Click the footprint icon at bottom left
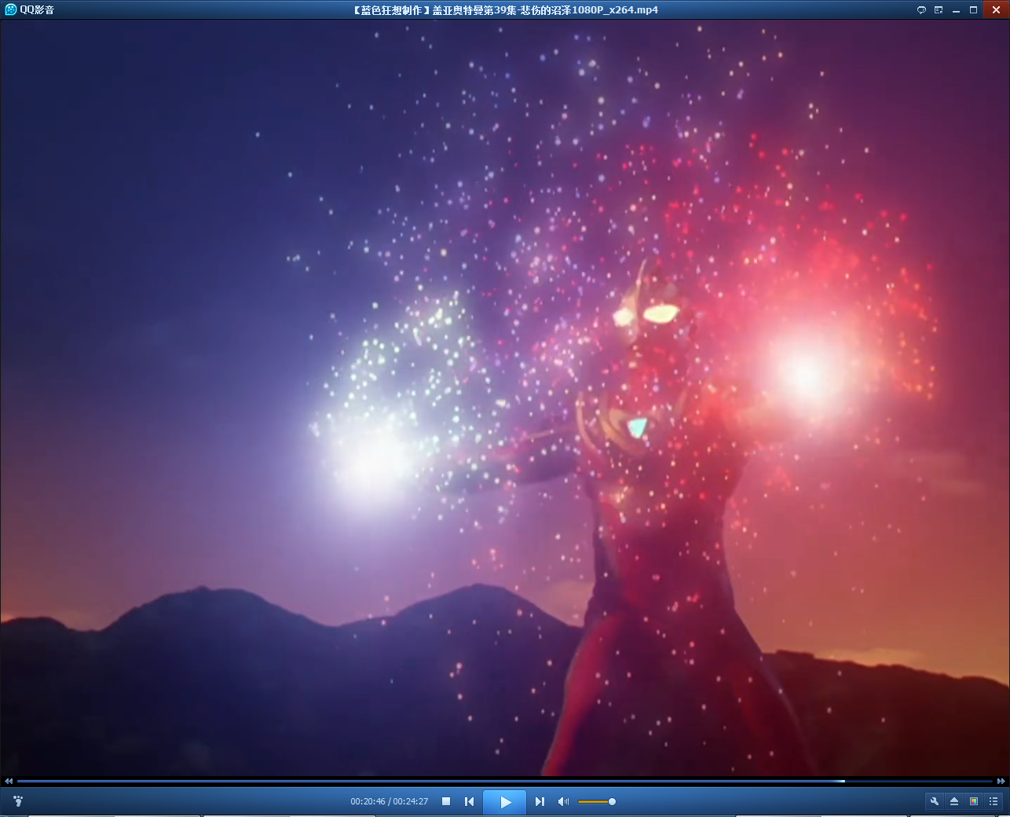This screenshot has width=1010, height=817. (x=18, y=801)
